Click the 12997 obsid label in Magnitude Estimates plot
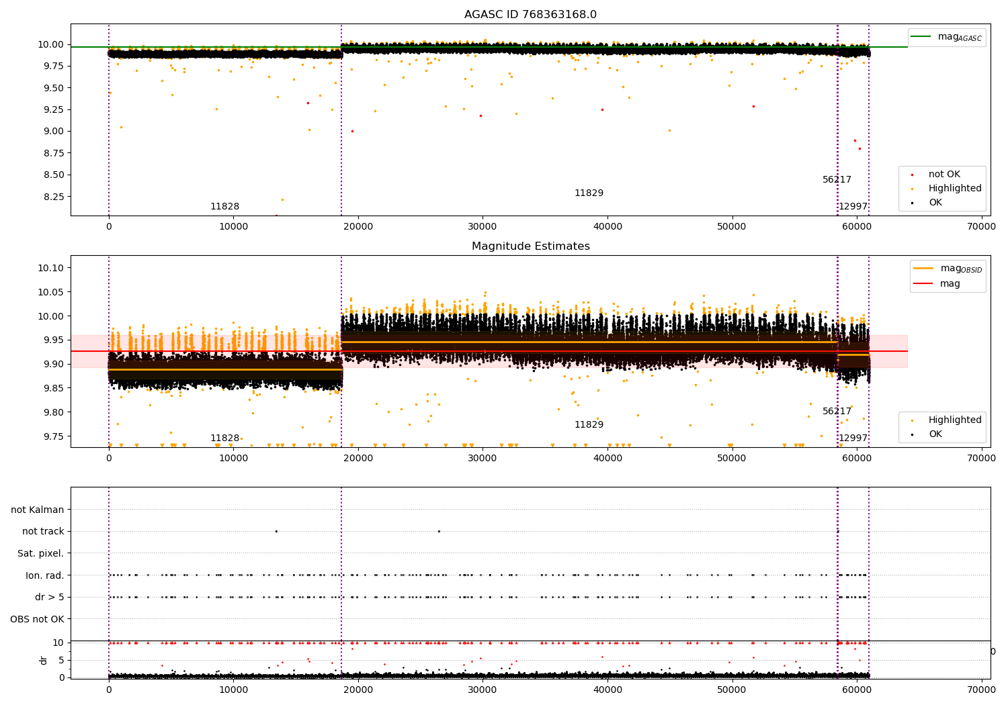The height and width of the screenshot is (705, 1008). [853, 438]
